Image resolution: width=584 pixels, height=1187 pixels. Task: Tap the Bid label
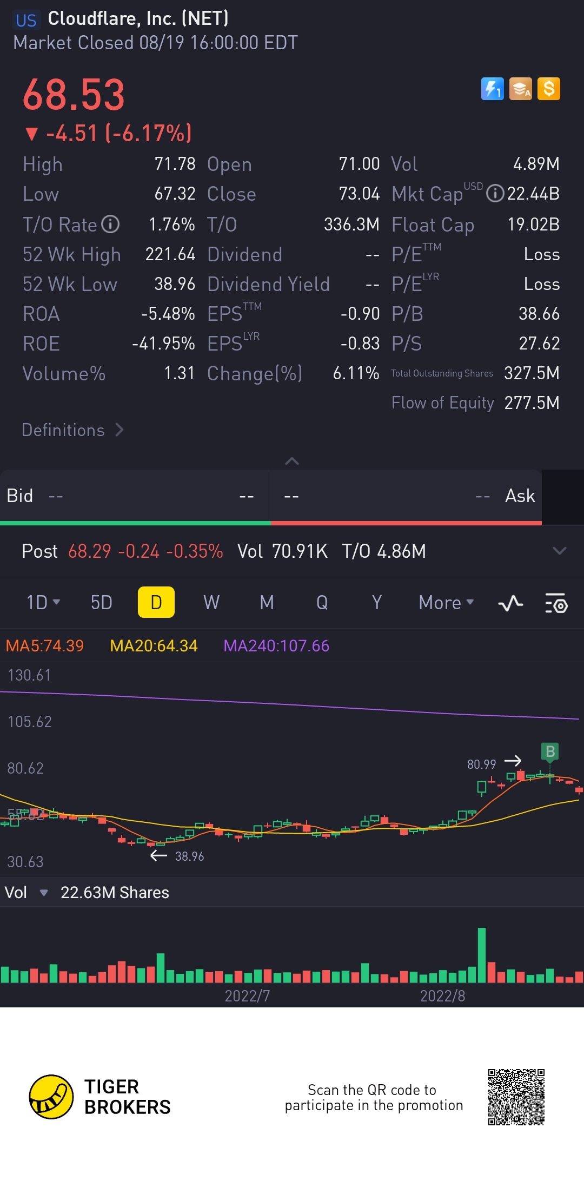click(20, 496)
